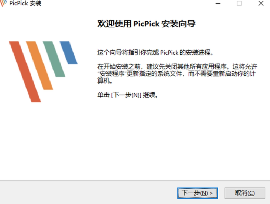The image size is (270, 204).
Task: Click the minimize icon in the title bar
Action: [x=218, y=3]
